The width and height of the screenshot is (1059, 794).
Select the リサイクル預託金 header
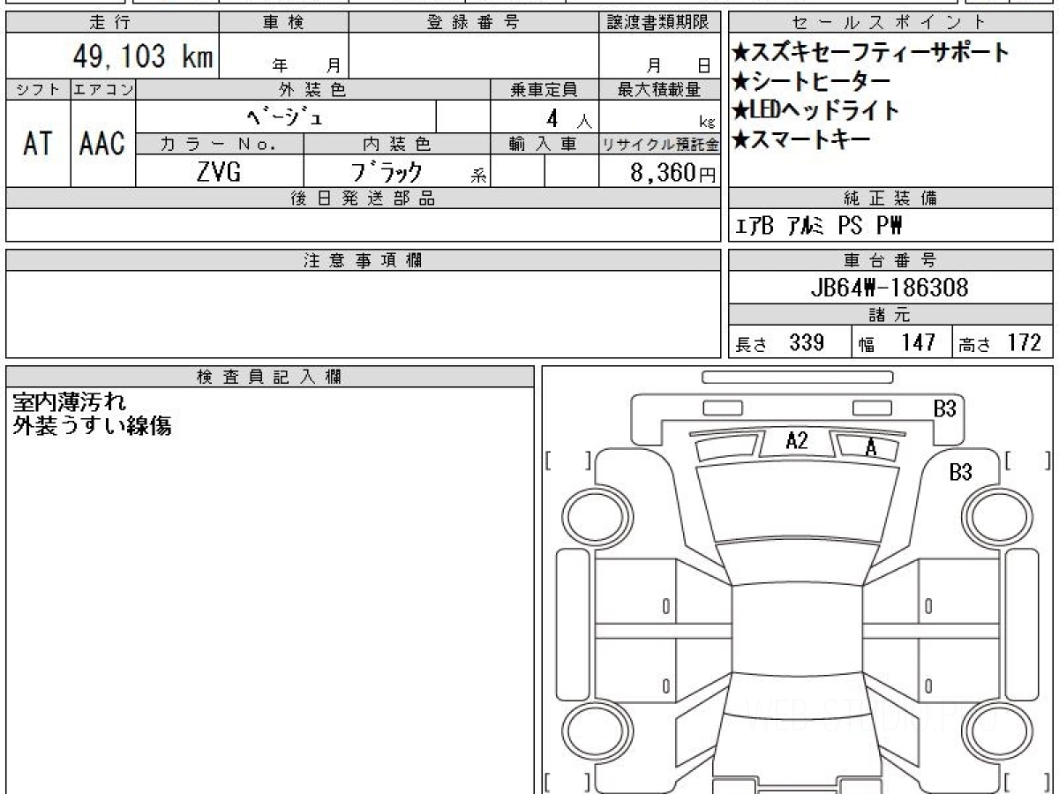point(659,144)
